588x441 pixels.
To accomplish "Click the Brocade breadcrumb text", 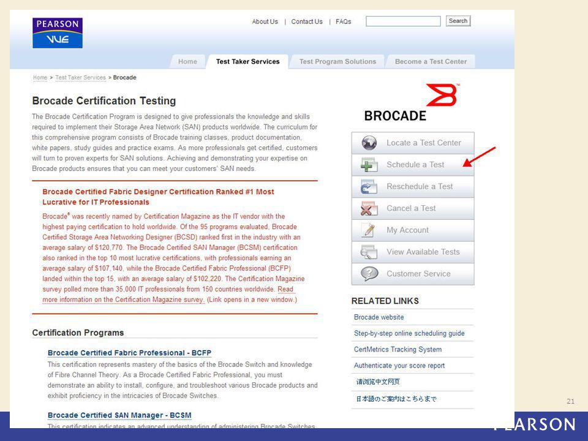I will (124, 78).
